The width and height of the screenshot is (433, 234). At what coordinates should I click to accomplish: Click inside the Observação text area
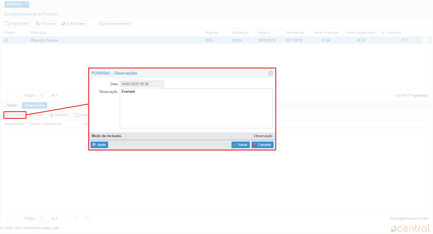pyautogui.click(x=196, y=108)
